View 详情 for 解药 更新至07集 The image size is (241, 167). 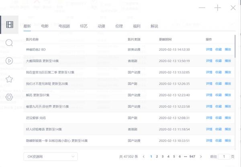209,95
